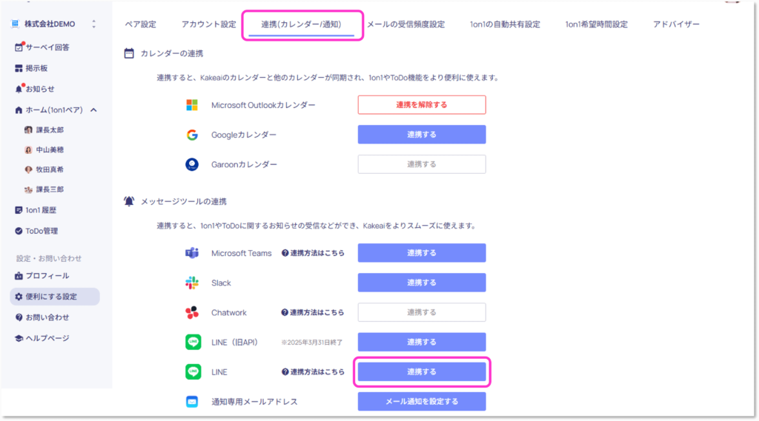This screenshot has height=421, width=759.
Task: Click the お知らせ bell icon
Action: click(19, 89)
